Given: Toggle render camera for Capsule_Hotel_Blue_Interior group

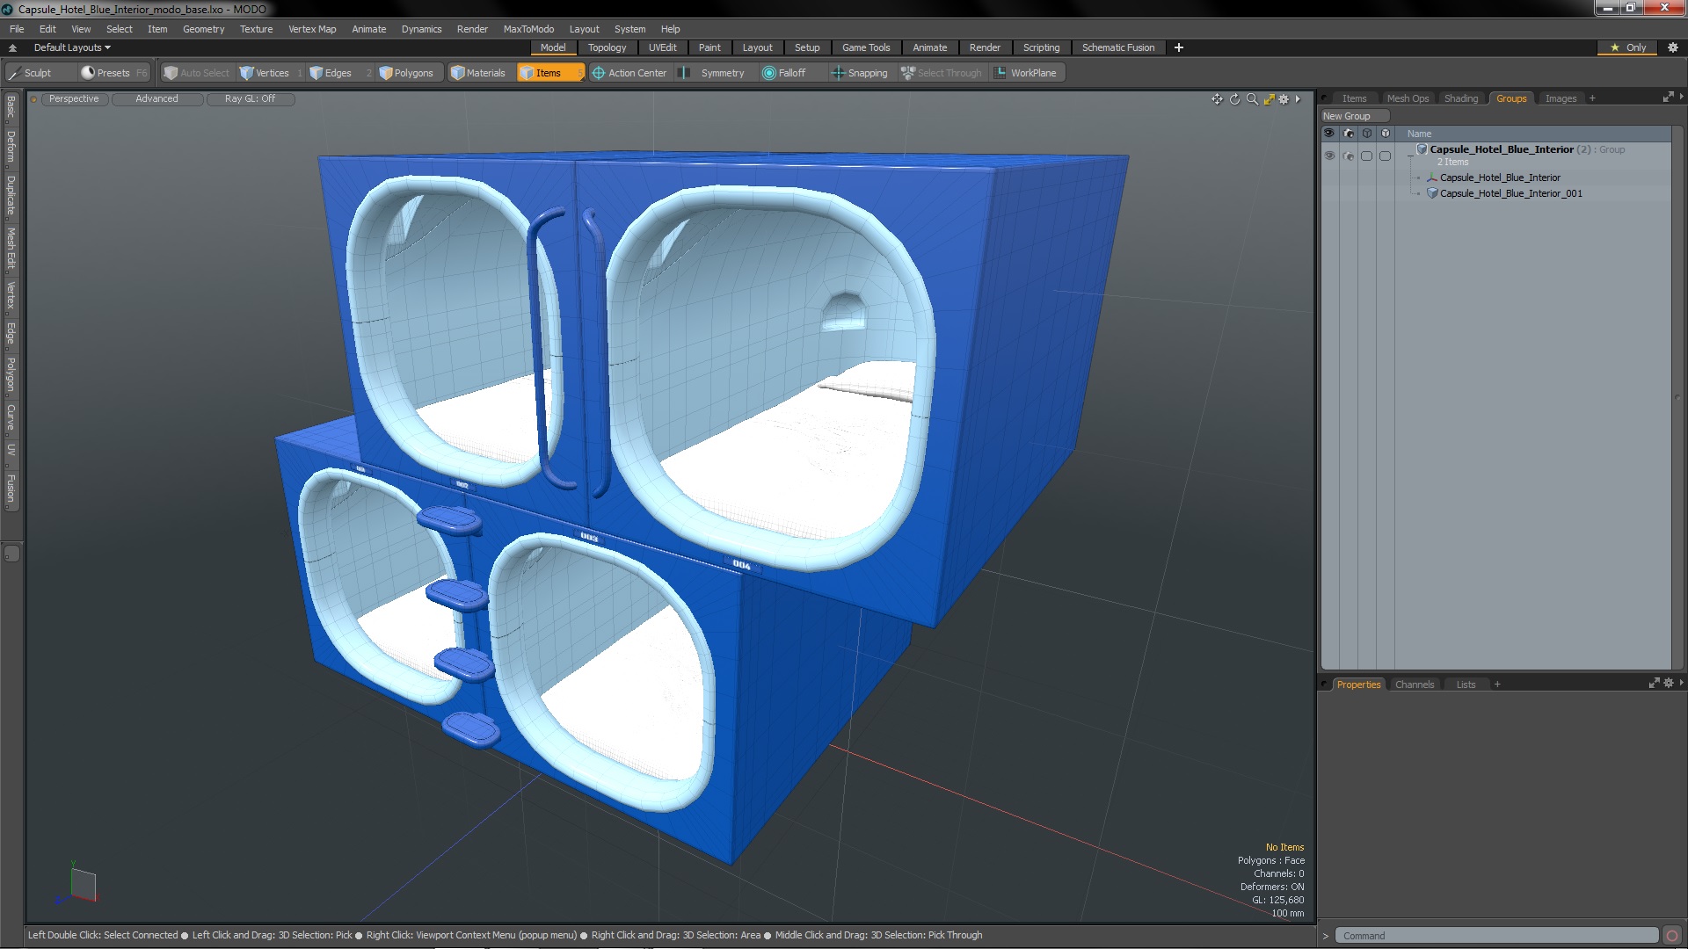Looking at the screenshot, I should pyautogui.click(x=1349, y=156).
